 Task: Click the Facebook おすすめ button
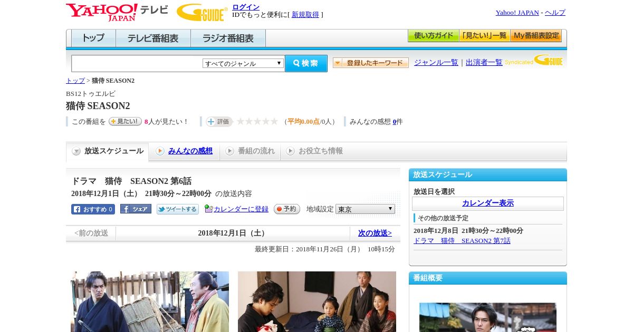point(93,209)
